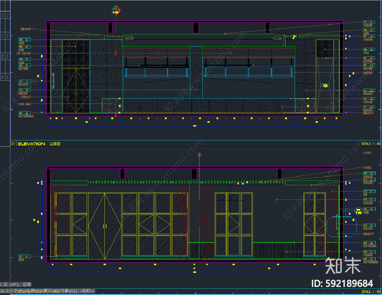The image size is (382, 295).
Task: Select the ST 03 material tag
Action: click(x=369, y=99)
